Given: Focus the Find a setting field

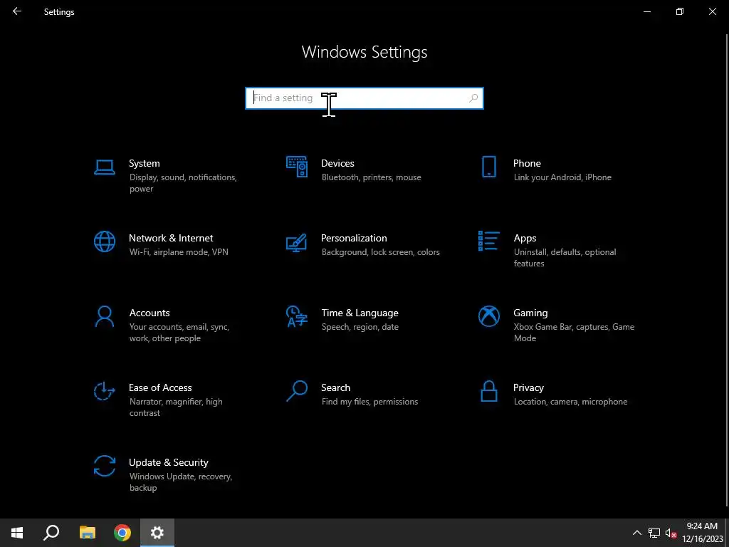Looking at the screenshot, I should pos(364,98).
